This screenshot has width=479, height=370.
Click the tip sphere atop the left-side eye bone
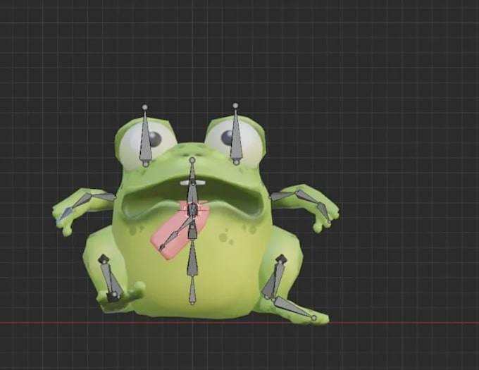tap(145, 107)
